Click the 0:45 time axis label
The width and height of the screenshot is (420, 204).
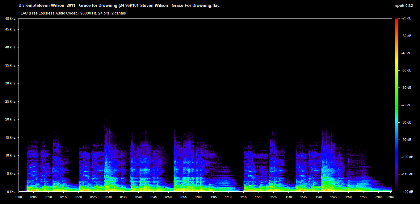pos(153,197)
